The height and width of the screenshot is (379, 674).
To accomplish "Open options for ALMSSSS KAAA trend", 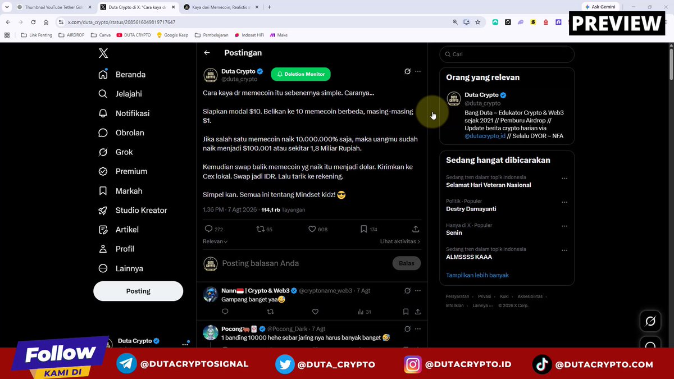I will coord(564,251).
